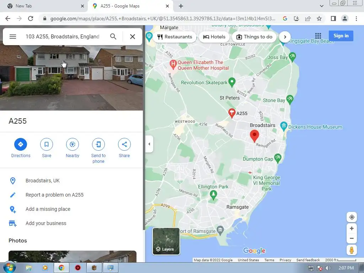The image size is (364, 273).
Task: Select Joss Bay beach marker
Action: tap(292, 57)
